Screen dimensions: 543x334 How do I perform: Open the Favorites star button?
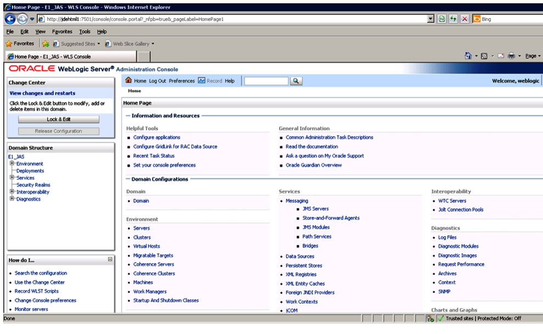[x=20, y=44]
